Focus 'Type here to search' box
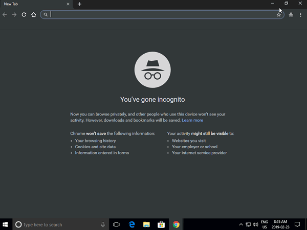The height and width of the screenshot is (230, 307). click(61, 224)
